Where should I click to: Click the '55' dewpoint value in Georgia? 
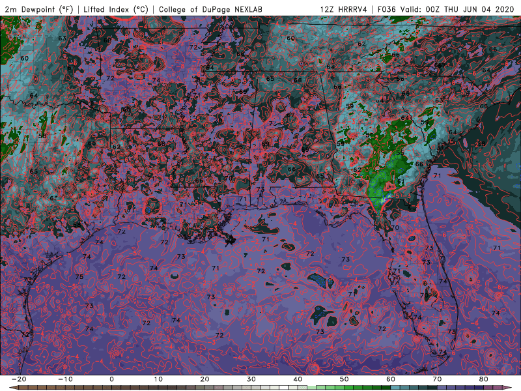(x=400, y=153)
